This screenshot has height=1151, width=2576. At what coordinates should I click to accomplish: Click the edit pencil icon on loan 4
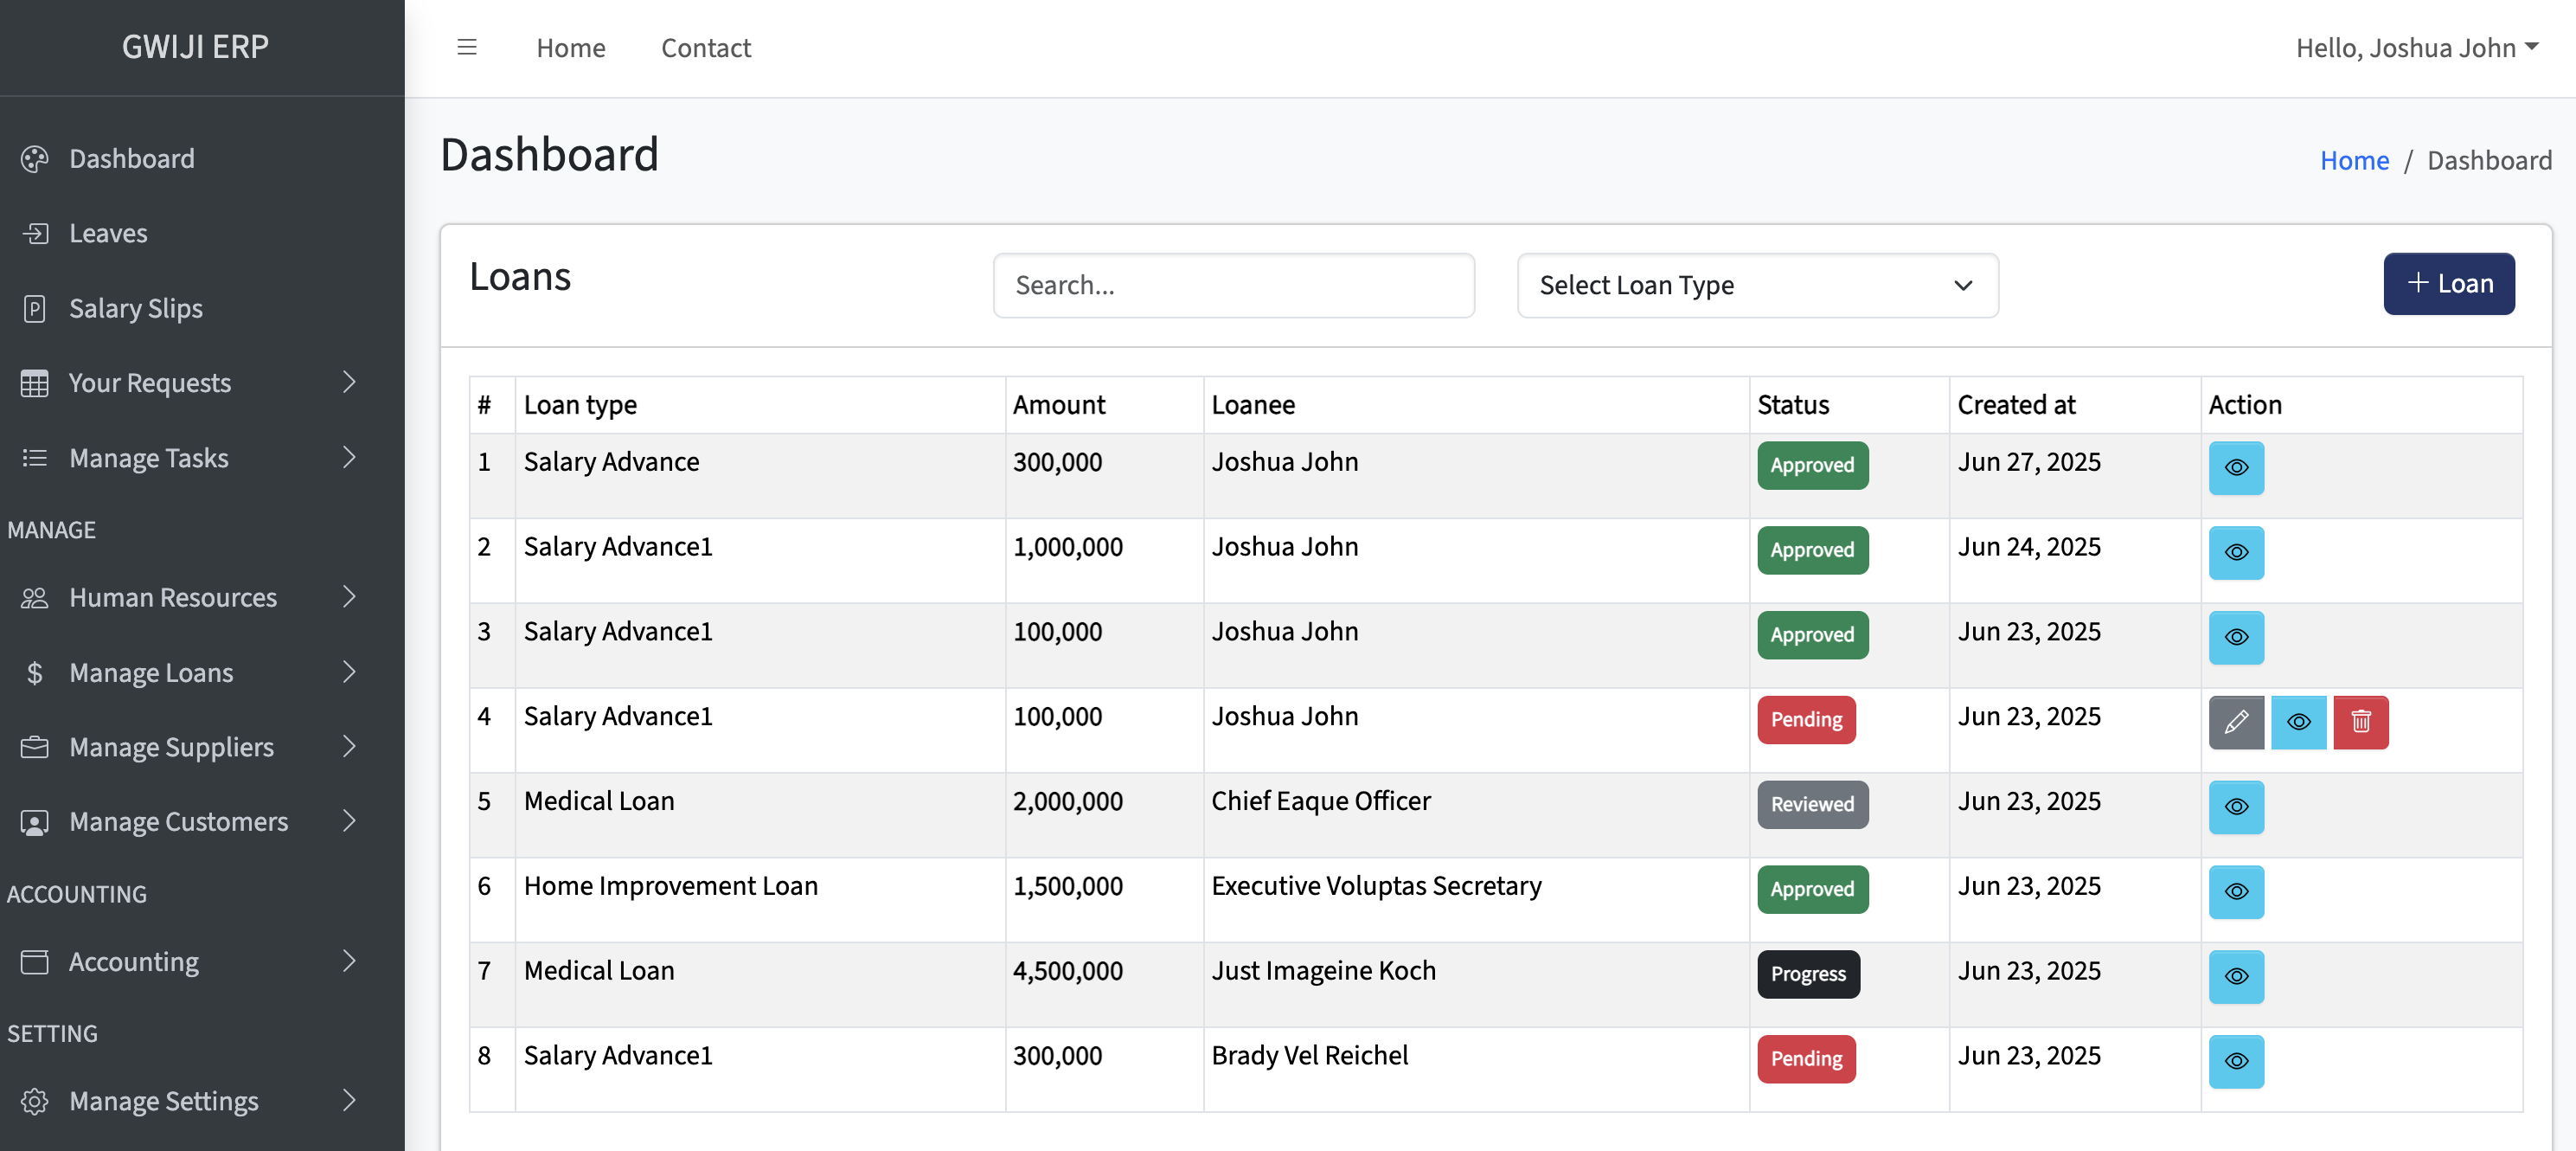(2237, 722)
